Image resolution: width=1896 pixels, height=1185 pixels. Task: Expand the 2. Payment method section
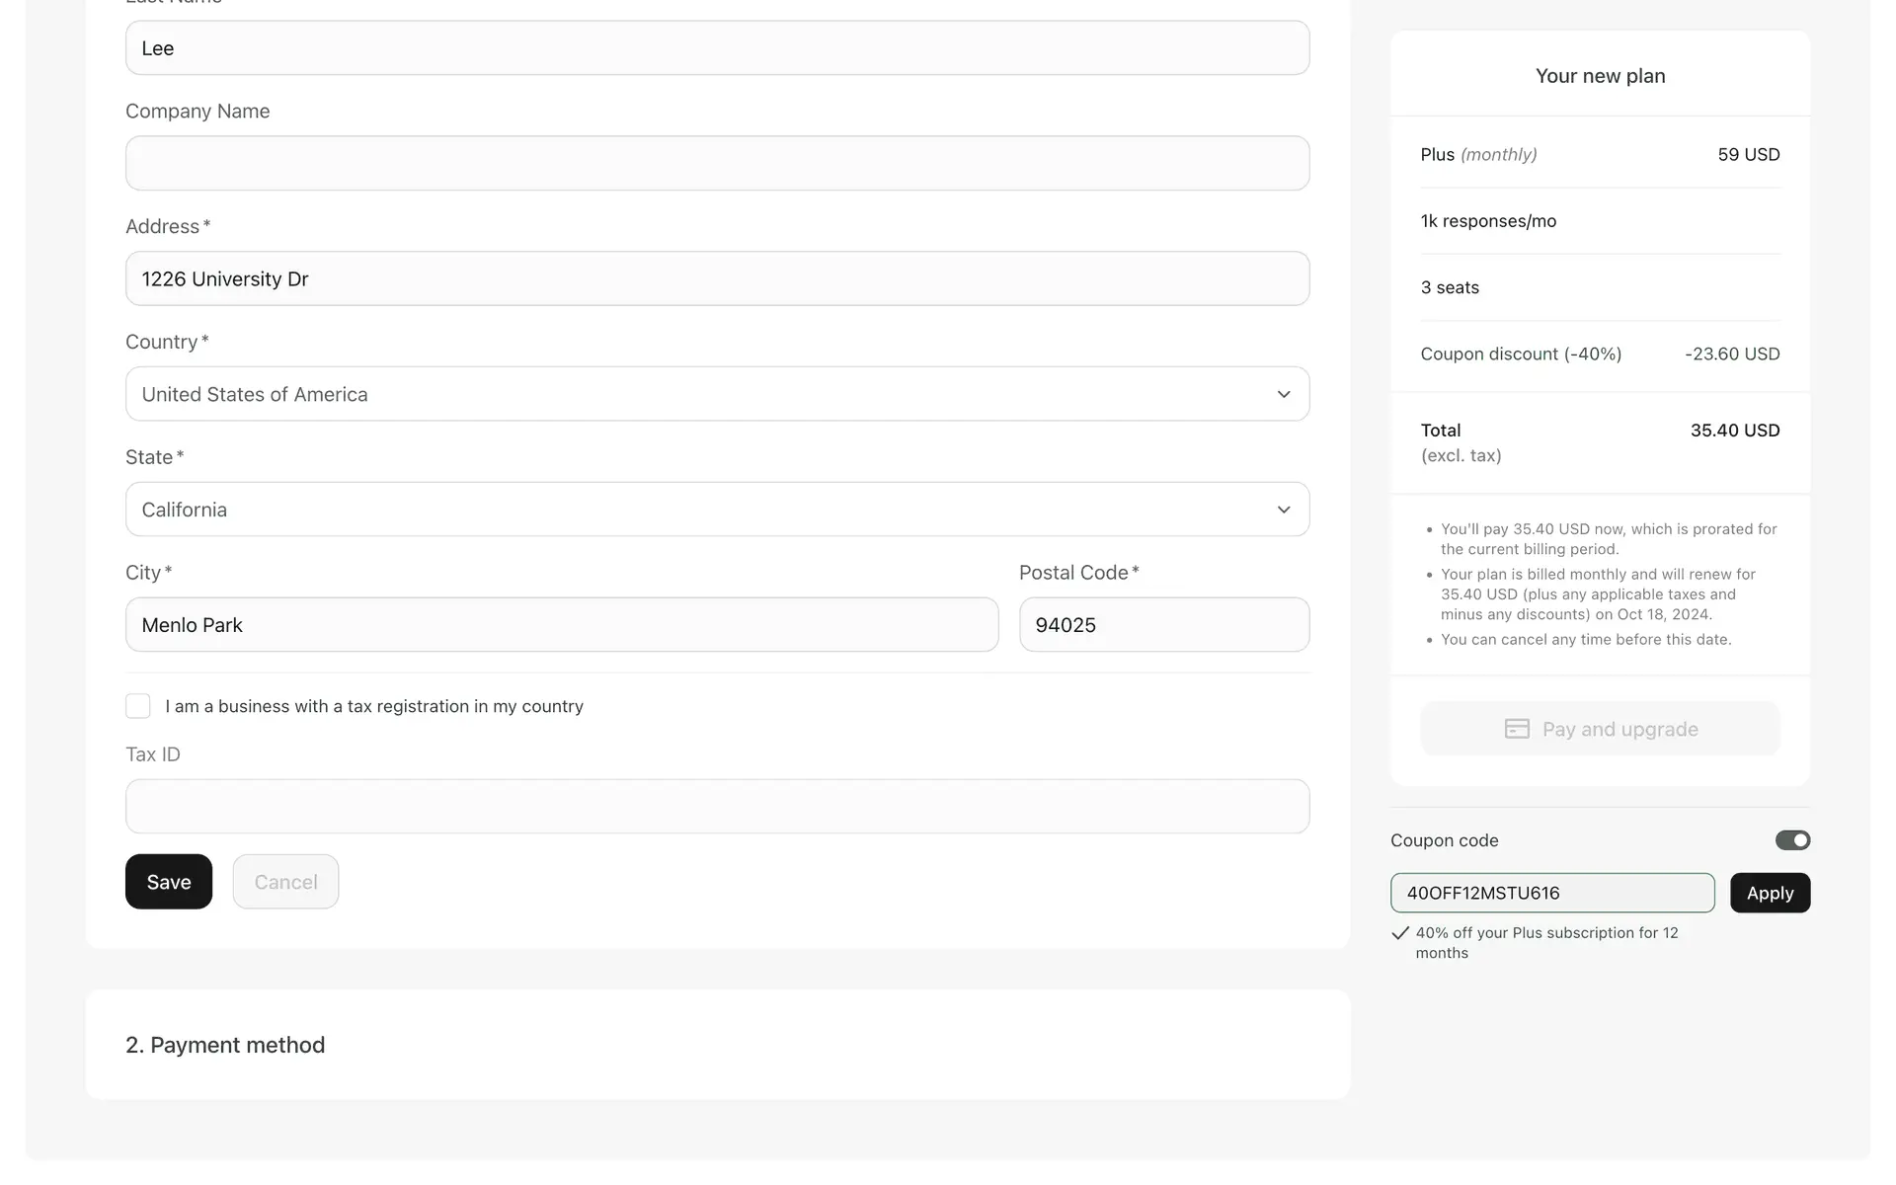[225, 1045]
